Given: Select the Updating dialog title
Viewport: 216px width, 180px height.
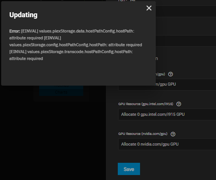Looking at the screenshot, I should tap(23, 15).
